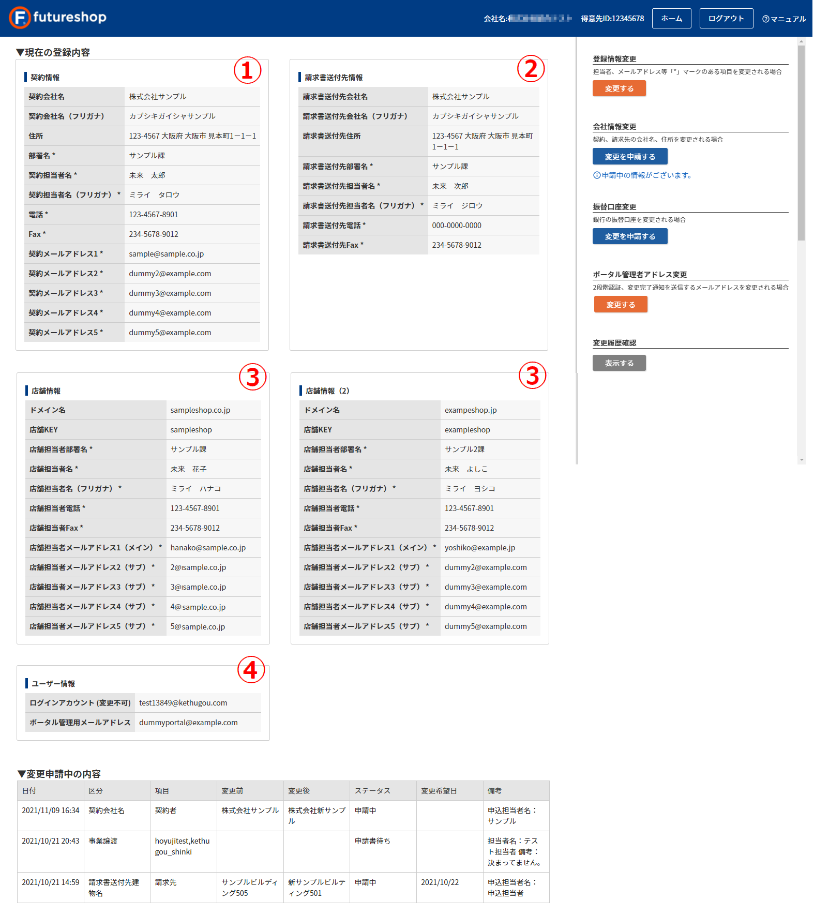Screen dimensions: 814x915
Task: Click the 変更希望日 column header
Action: tap(450, 791)
